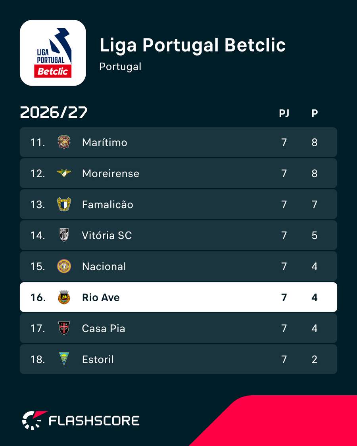Image resolution: width=357 pixels, height=446 pixels.
Task: Click the Nacional club crest
Action: 64,266
